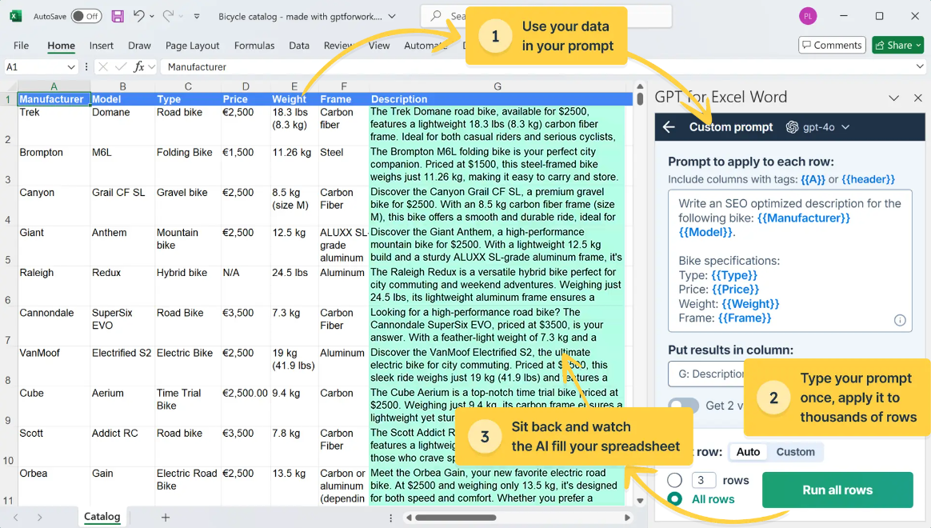Viewport: 931px width, 528px height.
Task: Select the cell containing Brompton
Action: point(54,166)
